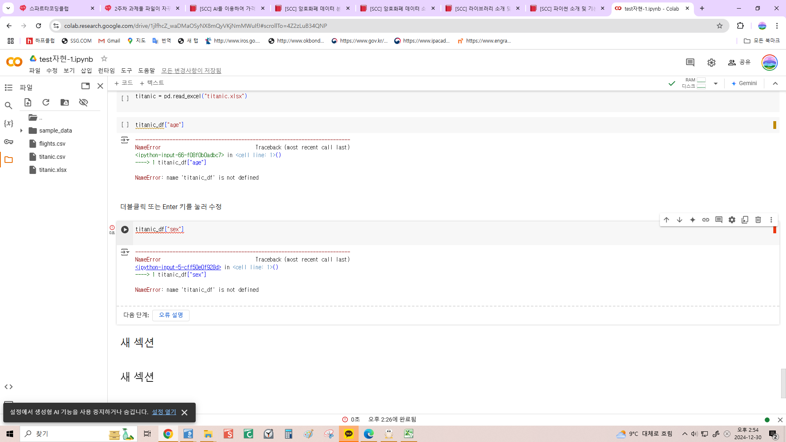786x442 pixels.
Task: Open a new browser tab
Action: (702, 8)
